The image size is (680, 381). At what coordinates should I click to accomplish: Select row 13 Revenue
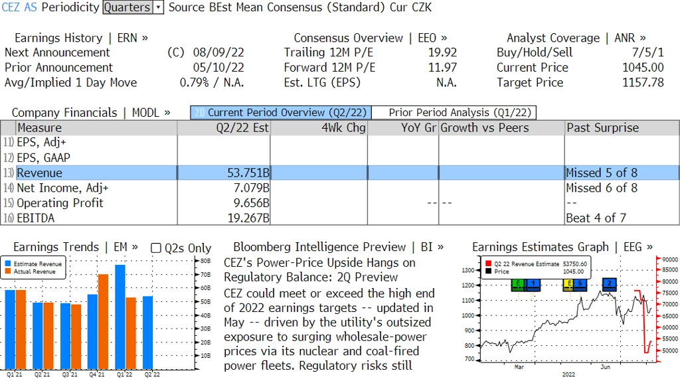(340, 173)
